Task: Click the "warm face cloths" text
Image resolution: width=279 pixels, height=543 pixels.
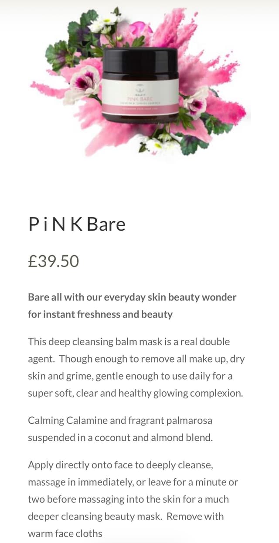Action: click(x=65, y=533)
